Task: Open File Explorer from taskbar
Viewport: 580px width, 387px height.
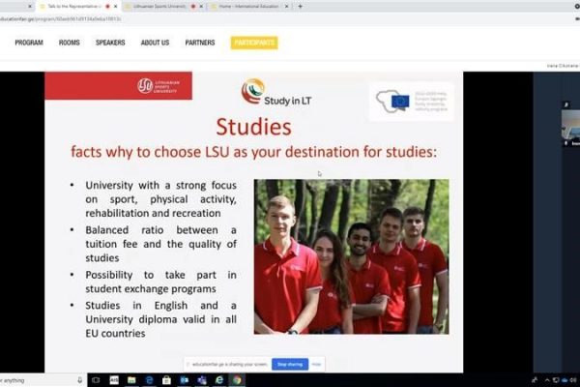Action: [x=131, y=380]
